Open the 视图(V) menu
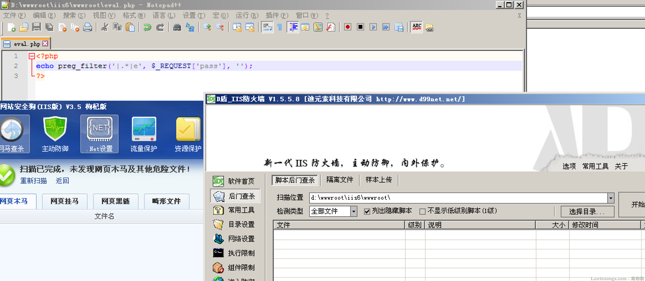Screen dimensions: 645x281 pos(104,15)
